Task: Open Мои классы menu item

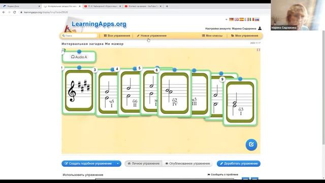Action: (212, 36)
